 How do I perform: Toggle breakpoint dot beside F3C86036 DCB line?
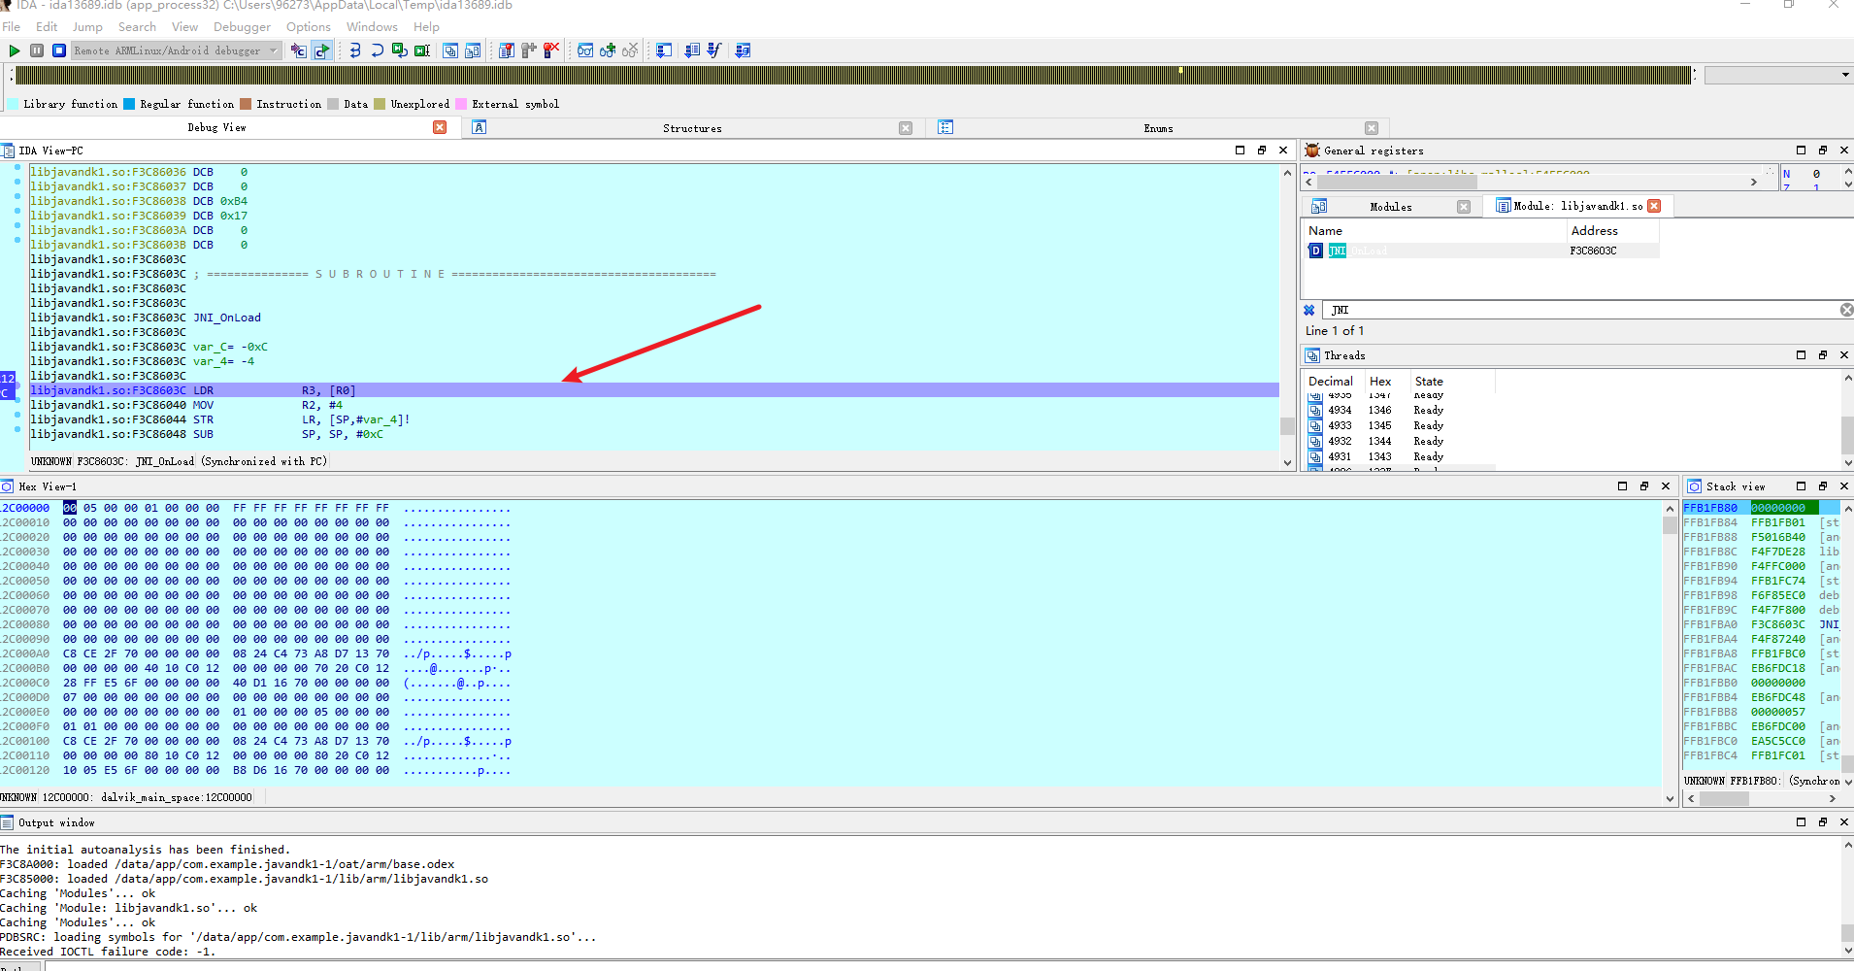coord(17,168)
